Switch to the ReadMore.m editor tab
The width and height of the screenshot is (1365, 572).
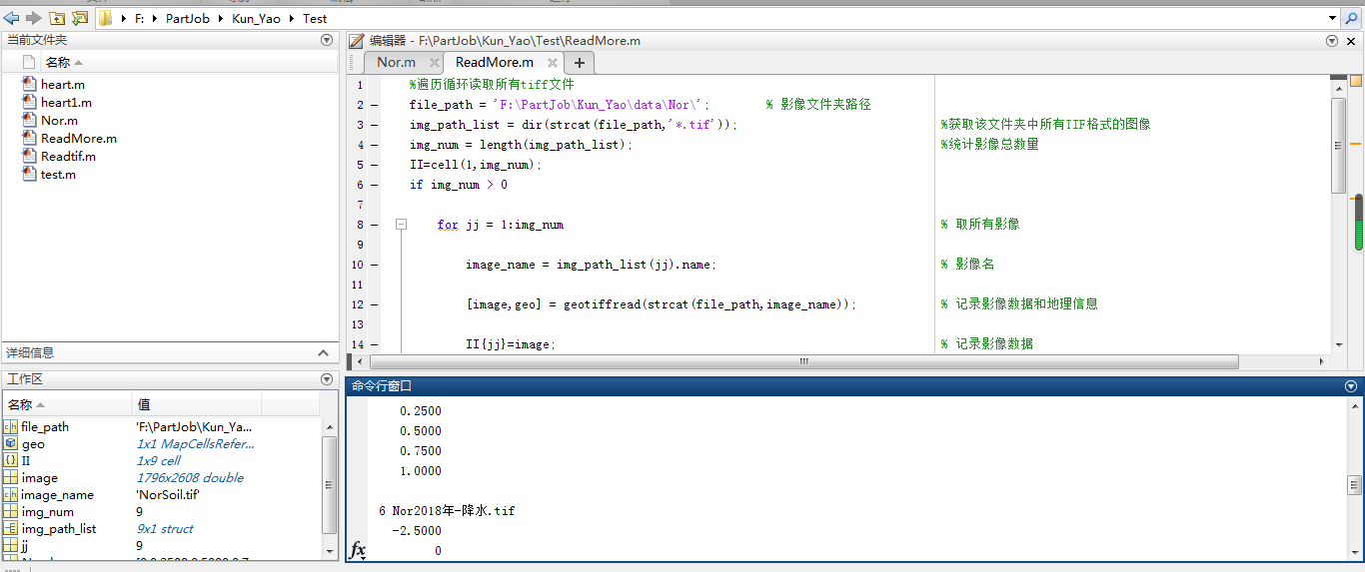pyautogui.click(x=494, y=62)
